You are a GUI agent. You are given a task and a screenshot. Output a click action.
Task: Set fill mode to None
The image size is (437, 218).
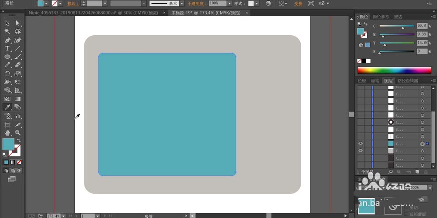point(19,162)
